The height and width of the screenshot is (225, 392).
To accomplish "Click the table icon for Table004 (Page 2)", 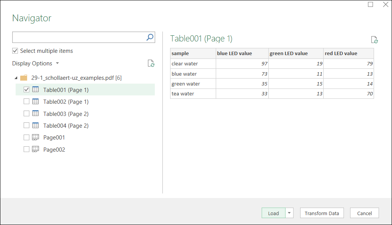I will click(x=35, y=125).
